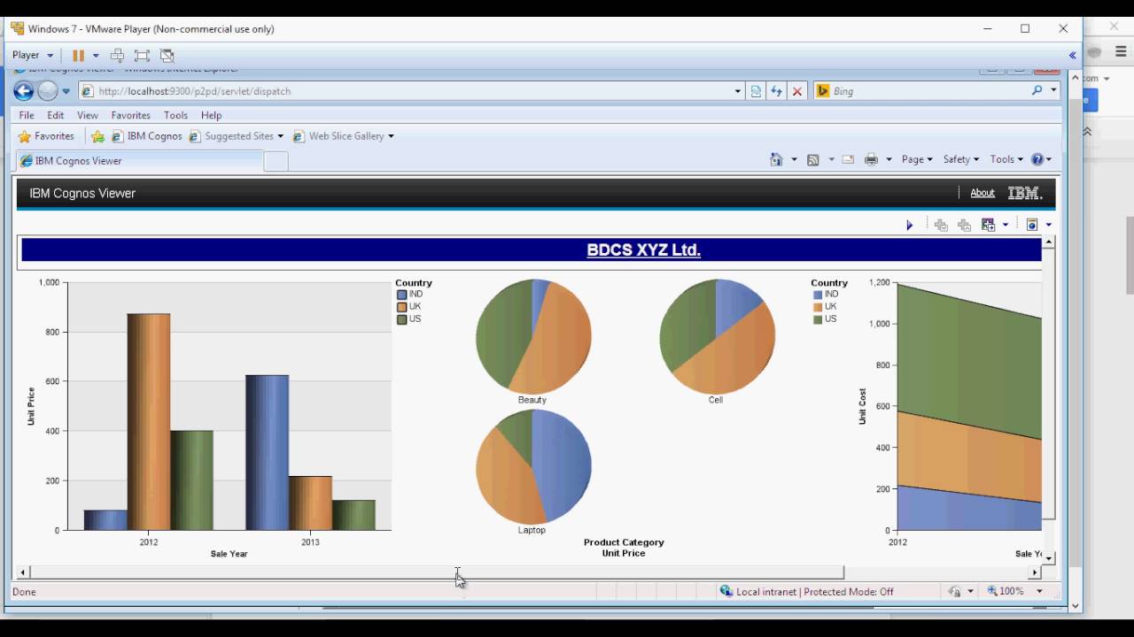Click the report horizontal scrollbar thumb
This screenshot has height=637, width=1134.
437,572
